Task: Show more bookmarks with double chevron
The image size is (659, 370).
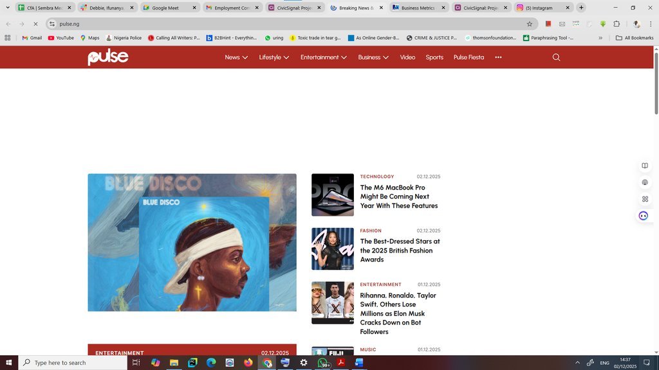Action: tap(600, 38)
